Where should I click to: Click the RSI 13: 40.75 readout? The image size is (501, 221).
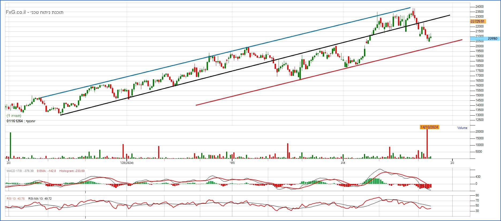pos(16,199)
